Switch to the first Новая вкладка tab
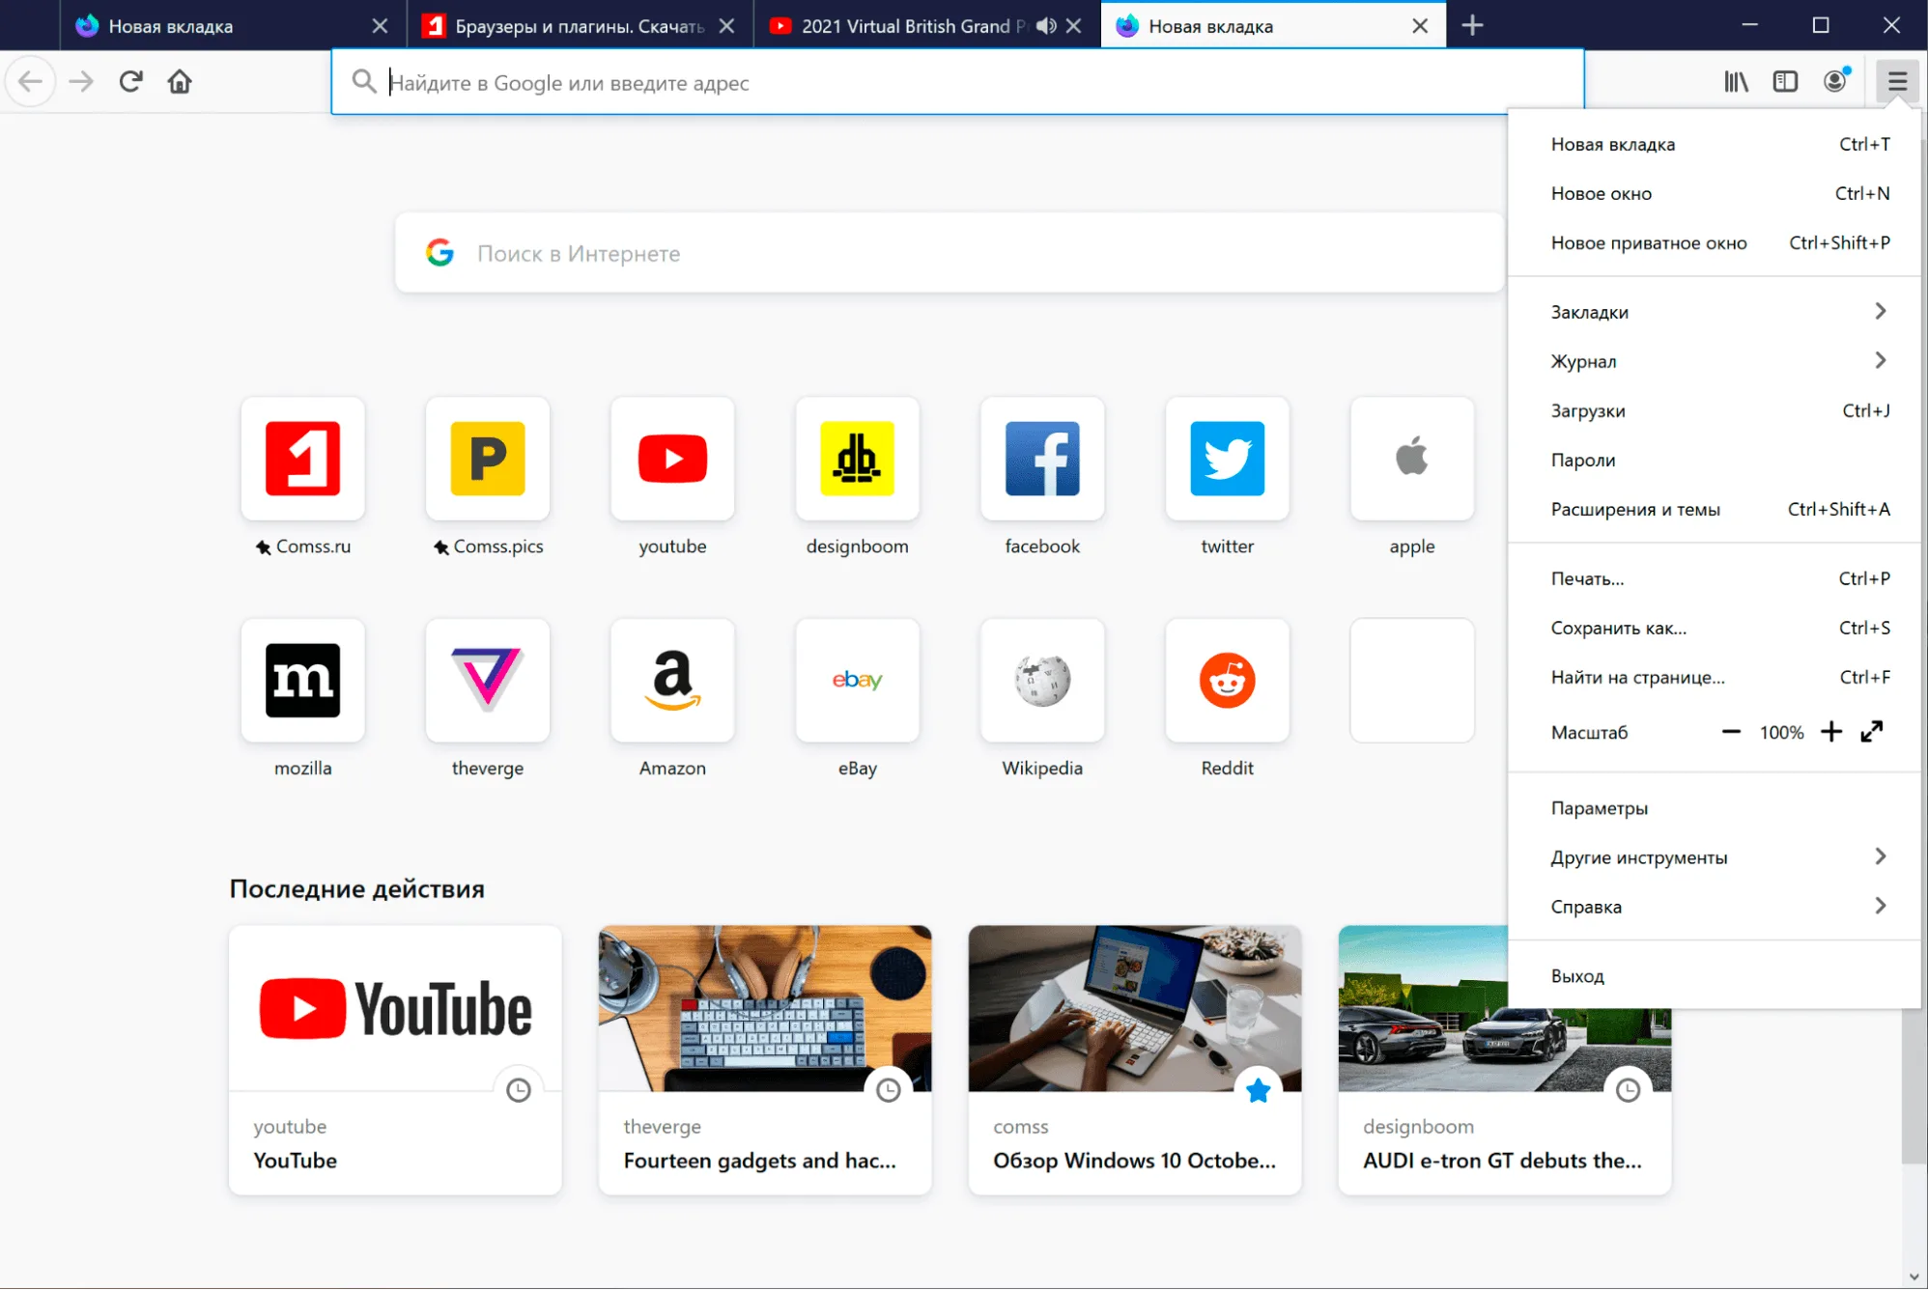This screenshot has width=1928, height=1290. (232, 26)
